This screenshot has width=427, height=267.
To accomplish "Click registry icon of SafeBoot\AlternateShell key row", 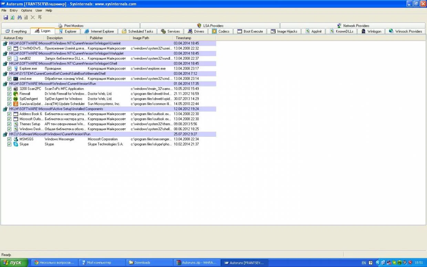I will [x=5, y=74].
